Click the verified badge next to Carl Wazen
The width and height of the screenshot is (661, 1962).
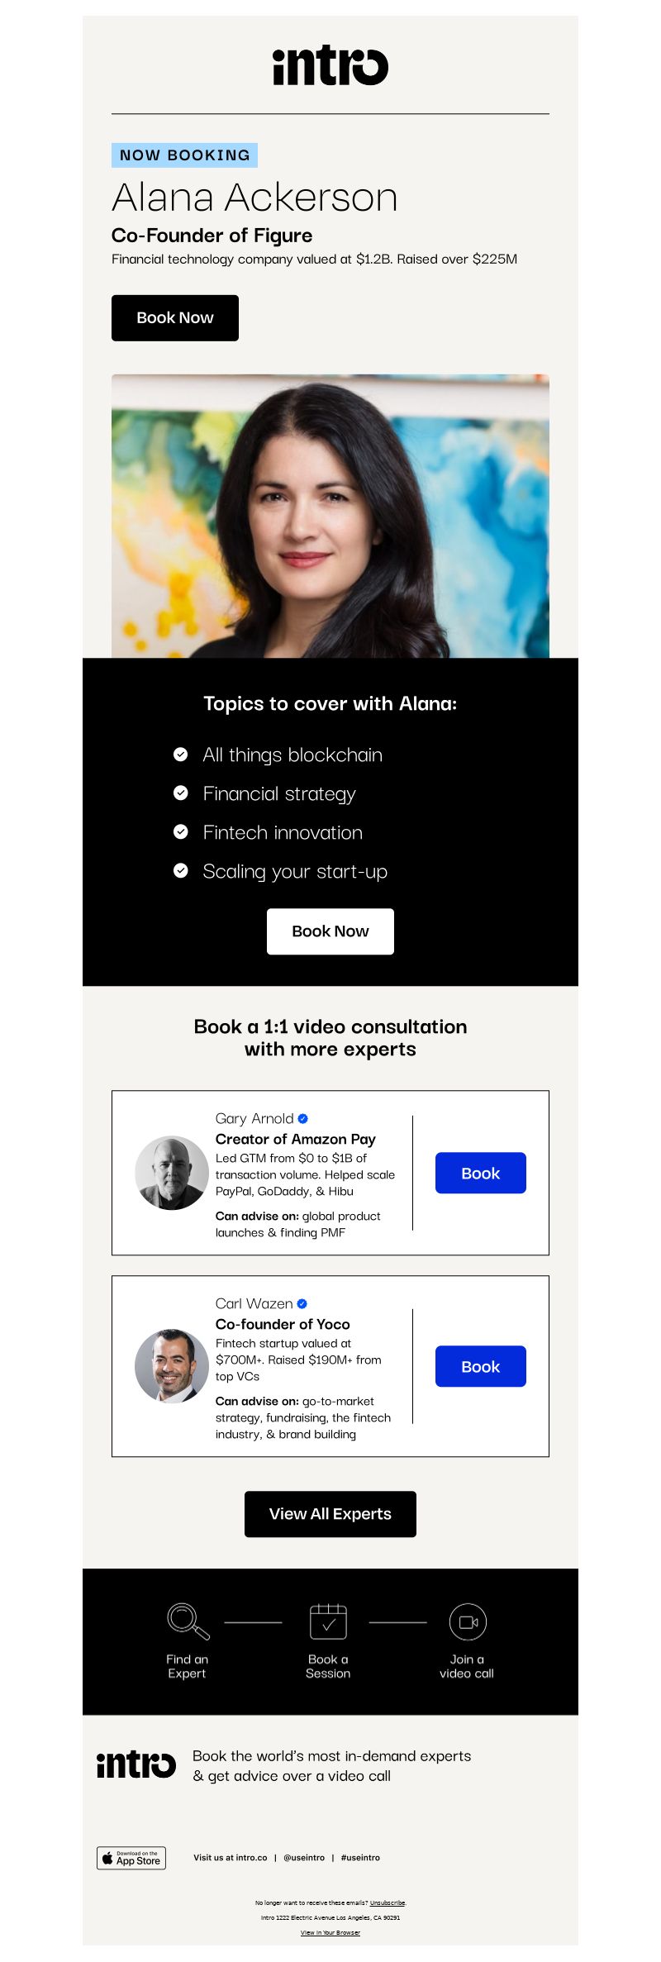coord(302,1303)
